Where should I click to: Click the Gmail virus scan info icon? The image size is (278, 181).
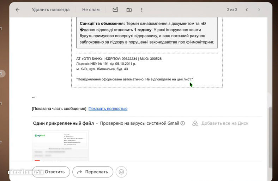(x=183, y=123)
